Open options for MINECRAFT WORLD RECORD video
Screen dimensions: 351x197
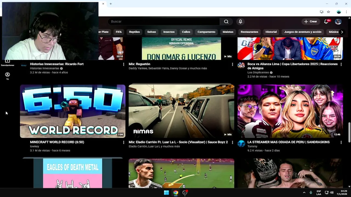(x=124, y=142)
